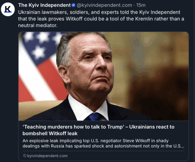Open The Kyiv Independent profile name
This screenshot has width=195, height=162.
(44, 5)
